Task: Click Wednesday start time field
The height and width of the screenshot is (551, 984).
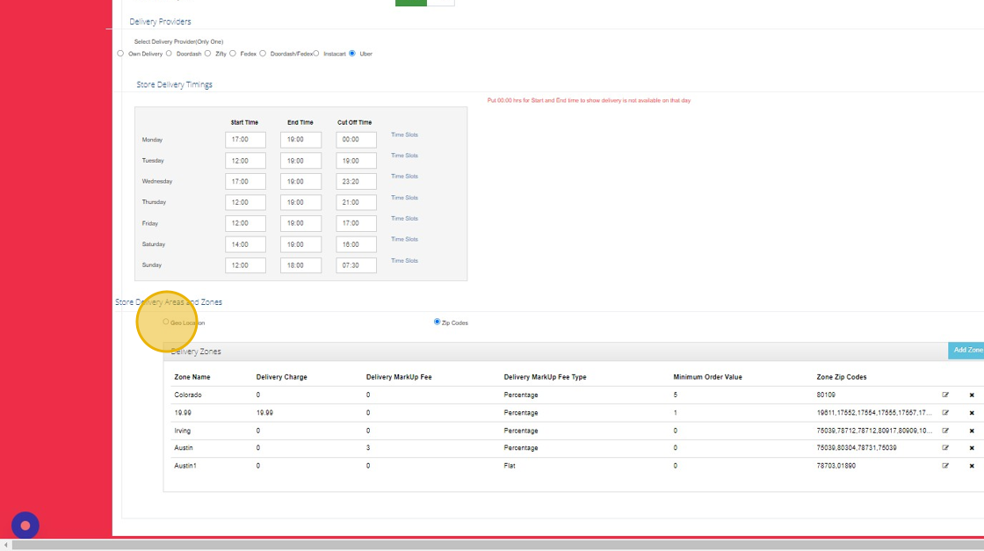Action: point(245,181)
